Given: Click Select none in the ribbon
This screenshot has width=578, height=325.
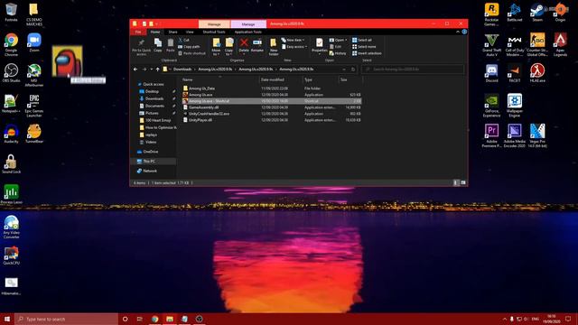Looking at the screenshot, I should click(364, 47).
